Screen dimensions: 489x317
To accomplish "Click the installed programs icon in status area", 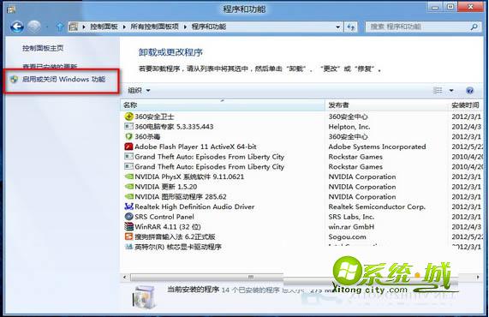I will [144, 296].
